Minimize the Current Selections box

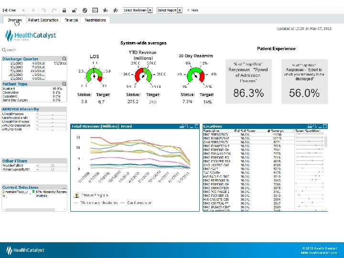point(64,188)
